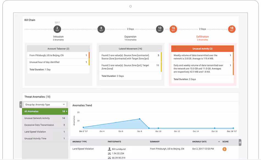Open the table column settings gear
261x160 pixels.
click(x=240, y=142)
